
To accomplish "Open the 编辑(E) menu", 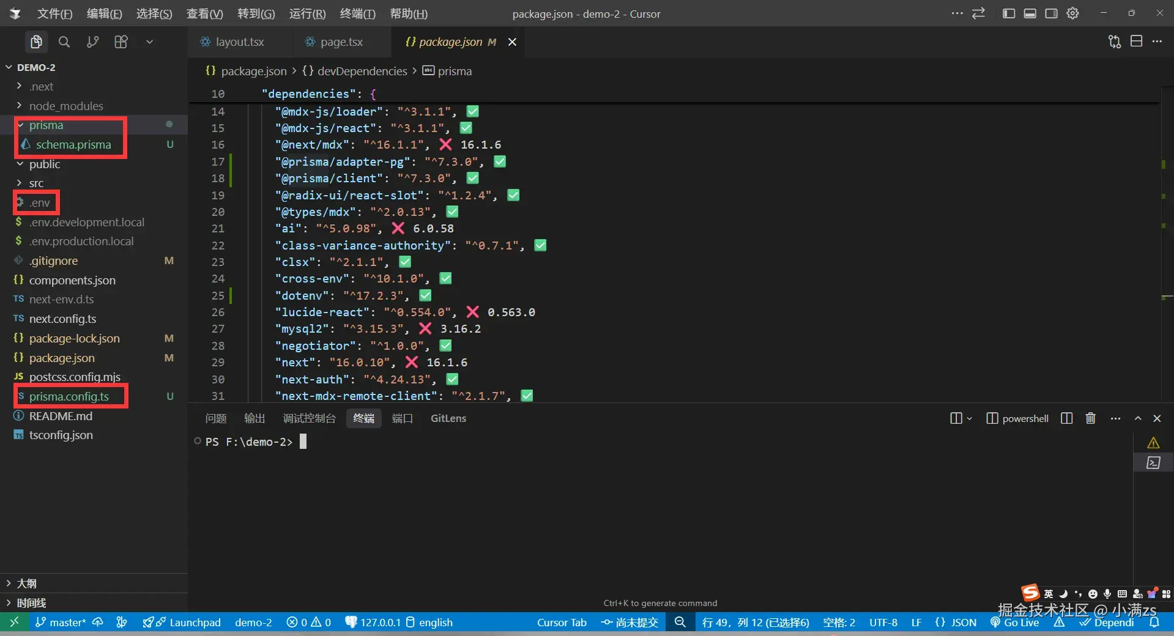I will pyautogui.click(x=104, y=13).
